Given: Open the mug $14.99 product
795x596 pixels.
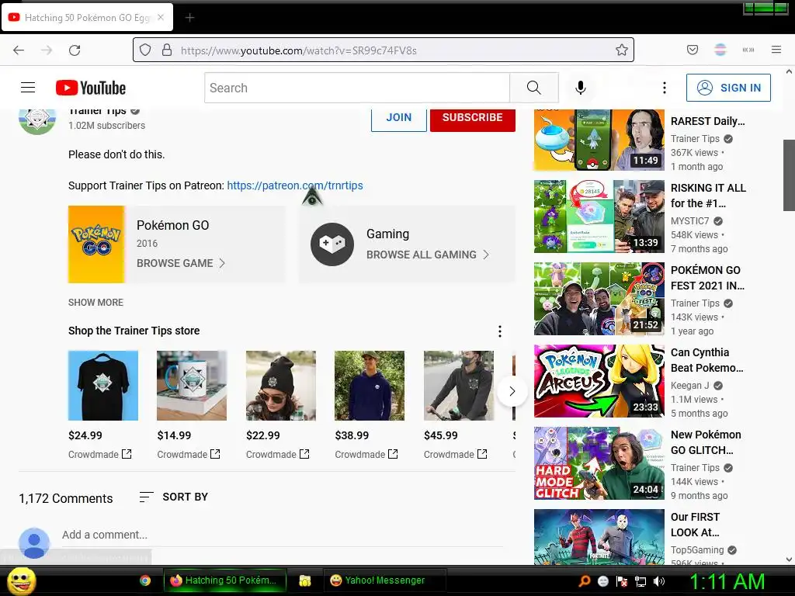Looking at the screenshot, I should [192, 386].
